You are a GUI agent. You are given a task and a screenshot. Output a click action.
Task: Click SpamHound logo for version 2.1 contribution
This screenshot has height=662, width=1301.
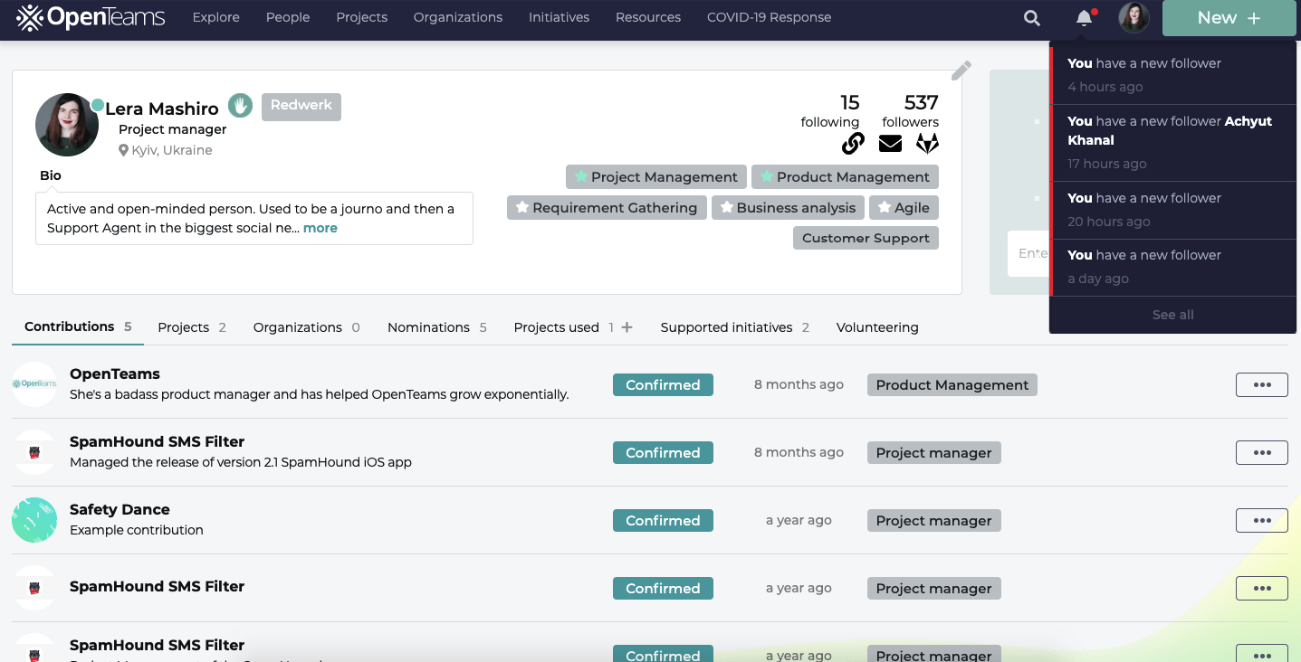[34, 452]
